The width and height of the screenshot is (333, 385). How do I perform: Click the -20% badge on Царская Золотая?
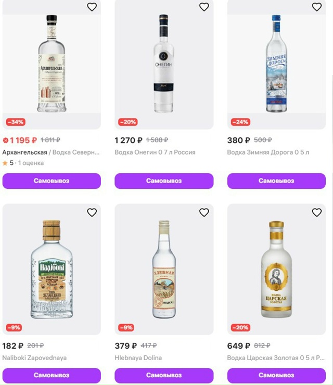240,328
